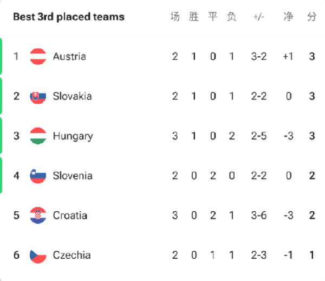
Task: Click the Austria flag icon
Action: (x=38, y=56)
